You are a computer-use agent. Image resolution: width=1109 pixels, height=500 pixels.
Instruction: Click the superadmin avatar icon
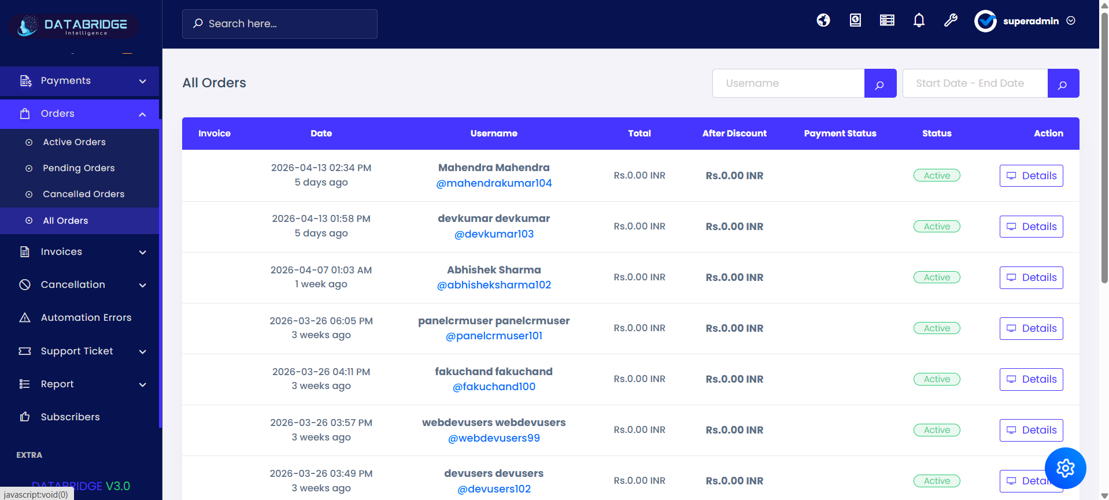click(985, 21)
